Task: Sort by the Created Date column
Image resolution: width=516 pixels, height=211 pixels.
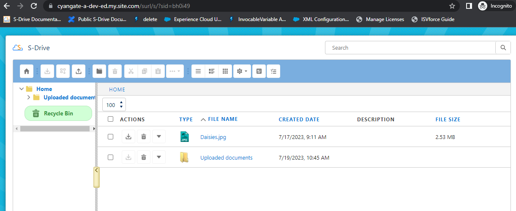Action: 299,119
